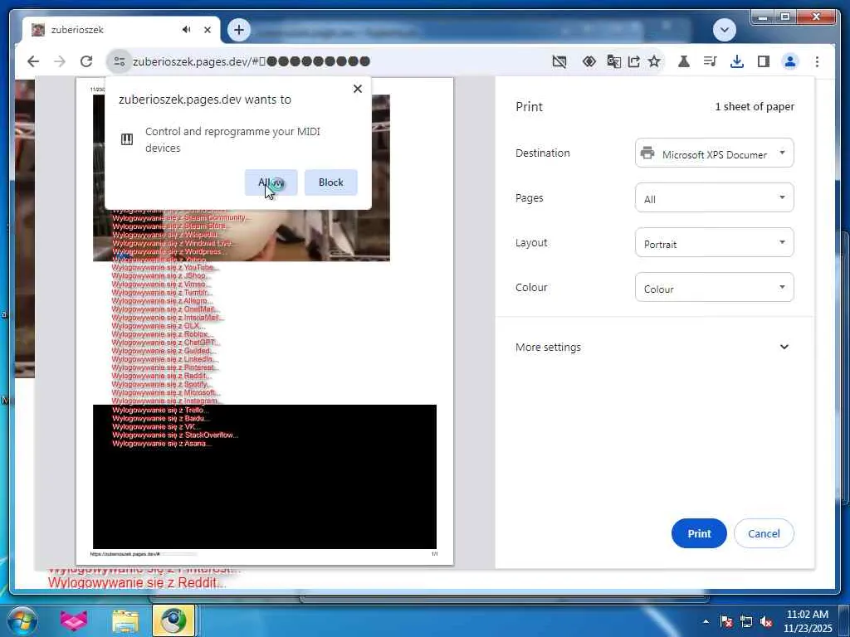This screenshot has width=850, height=637.
Task: Open the Windows Start orb
Action: 22,620
